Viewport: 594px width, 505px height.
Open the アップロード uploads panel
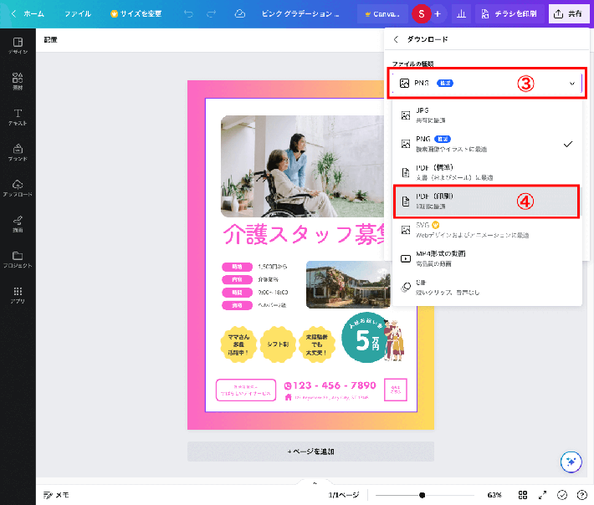(18, 188)
